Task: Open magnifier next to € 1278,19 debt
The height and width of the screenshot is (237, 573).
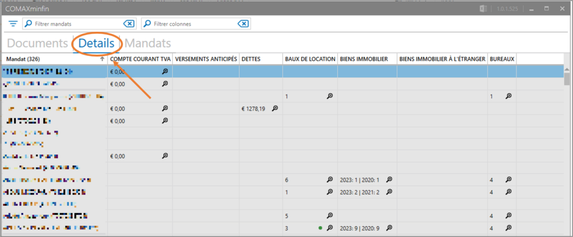Action: 275,108
